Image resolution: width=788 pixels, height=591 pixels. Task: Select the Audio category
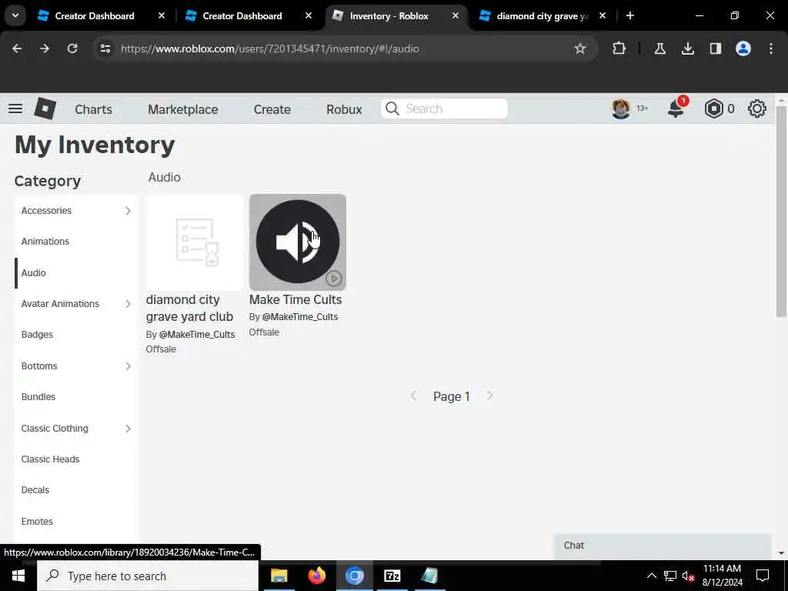coord(33,273)
